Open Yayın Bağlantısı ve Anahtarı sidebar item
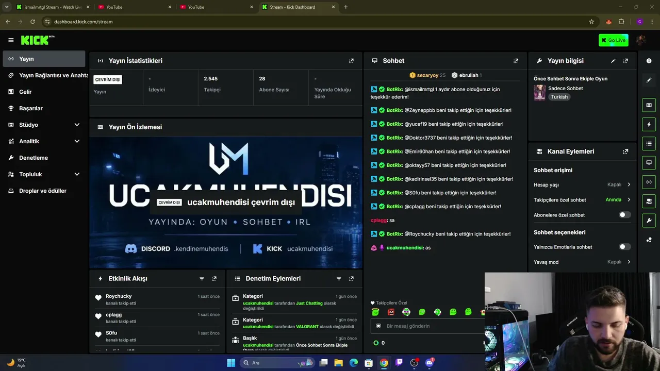This screenshot has height=371, width=660. coord(44,75)
